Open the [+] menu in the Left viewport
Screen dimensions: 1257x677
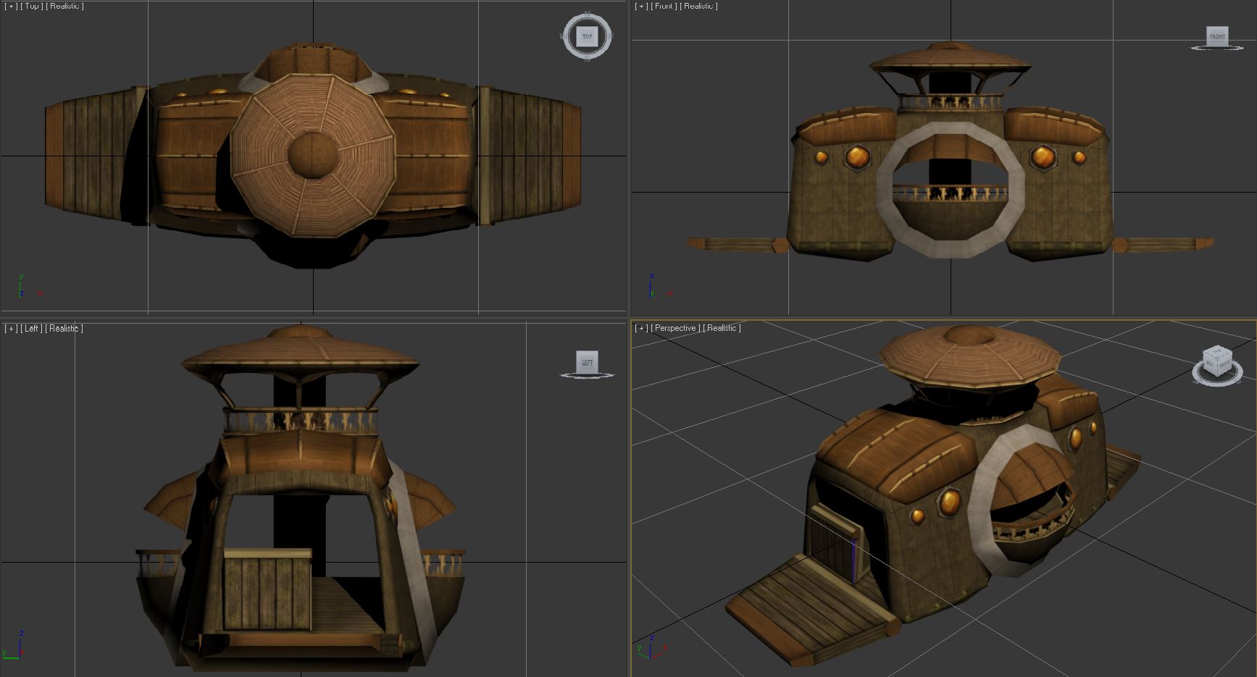[11, 329]
